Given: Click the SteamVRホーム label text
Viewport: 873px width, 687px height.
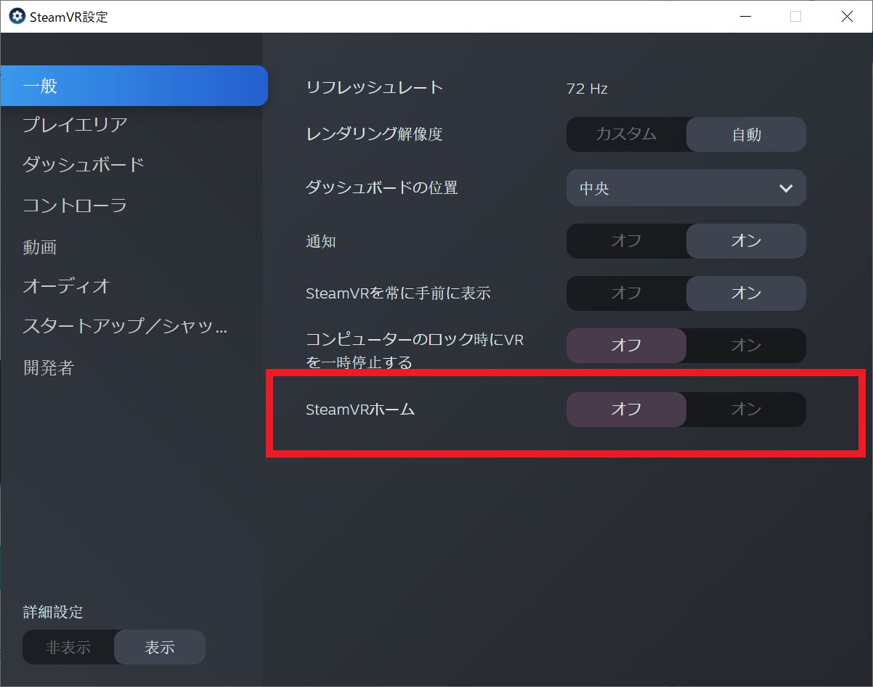Looking at the screenshot, I should 360,410.
